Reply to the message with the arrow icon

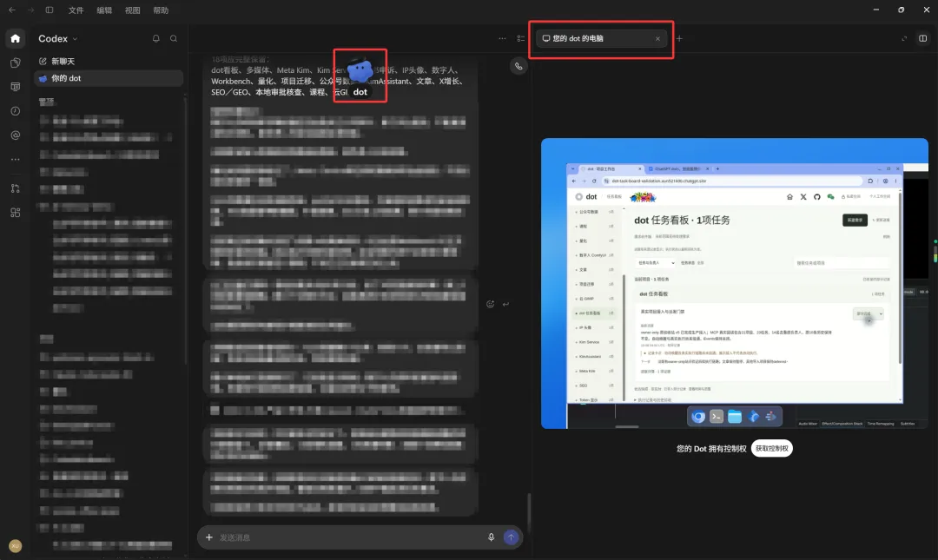pos(506,304)
